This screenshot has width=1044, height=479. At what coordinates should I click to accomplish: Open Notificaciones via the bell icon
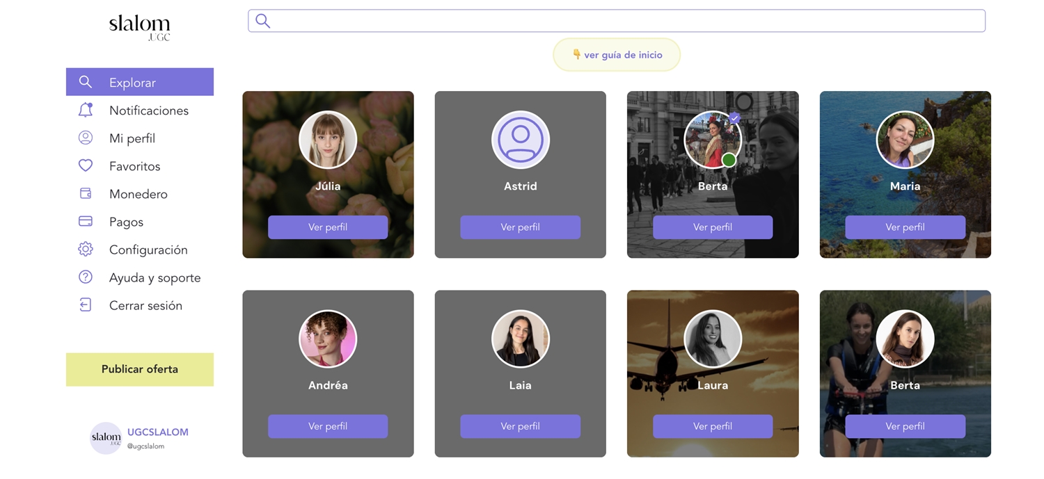85,110
